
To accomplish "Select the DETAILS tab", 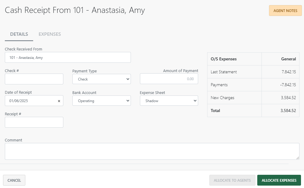I will coord(19,34).
